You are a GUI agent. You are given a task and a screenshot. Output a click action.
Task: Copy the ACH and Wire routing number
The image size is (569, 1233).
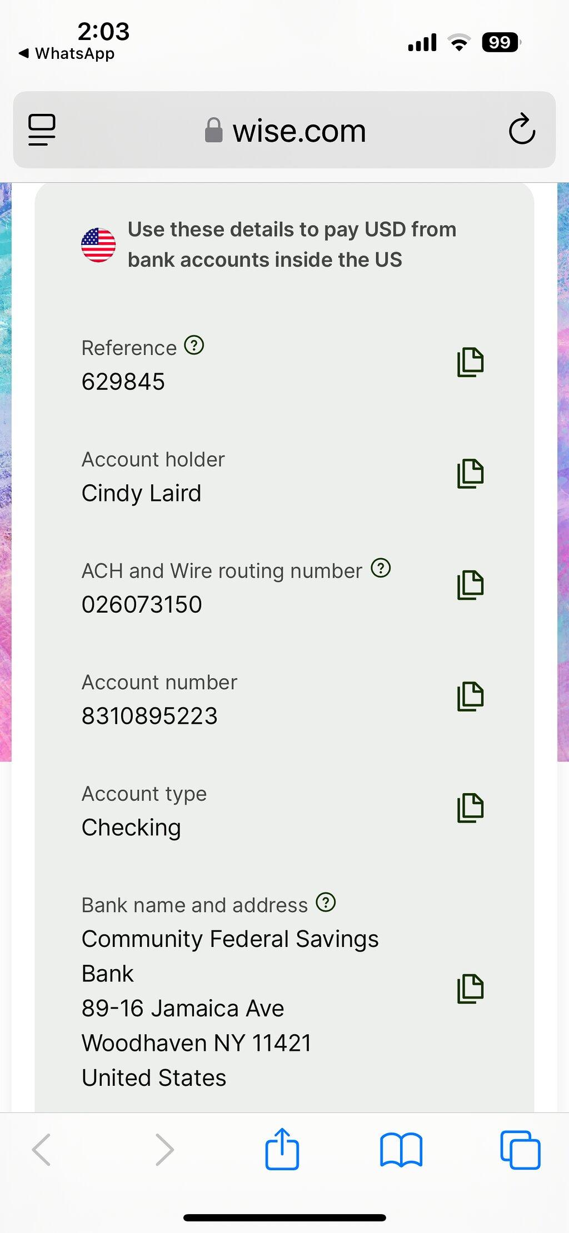click(x=471, y=585)
